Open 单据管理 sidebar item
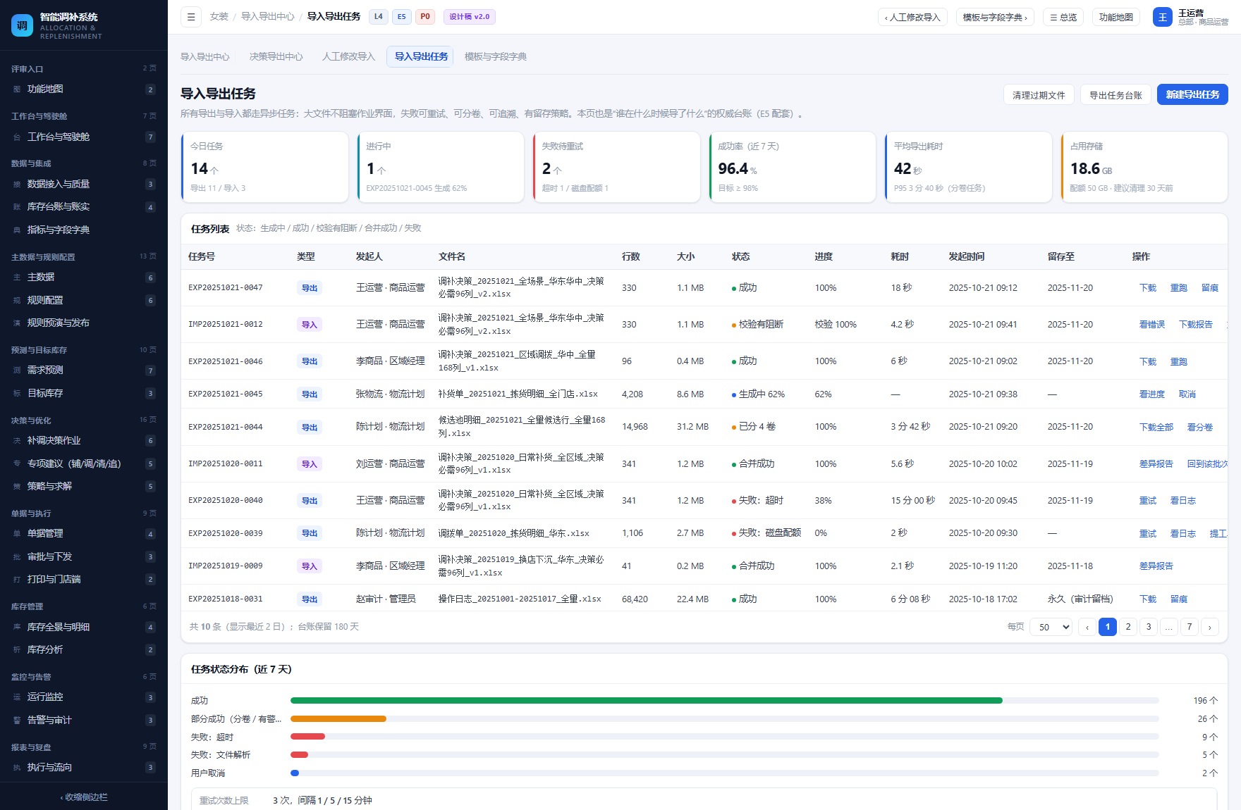This screenshot has height=810, width=1241. click(84, 534)
